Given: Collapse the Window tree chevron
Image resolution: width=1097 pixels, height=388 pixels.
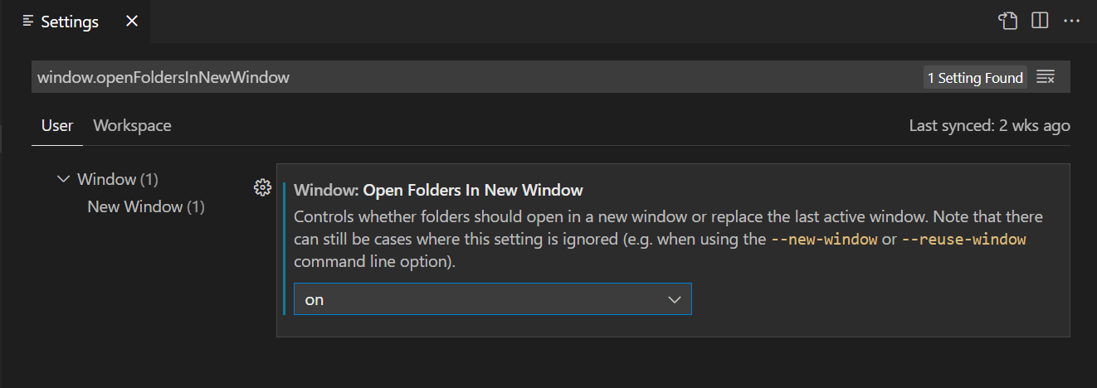Looking at the screenshot, I should [63, 178].
